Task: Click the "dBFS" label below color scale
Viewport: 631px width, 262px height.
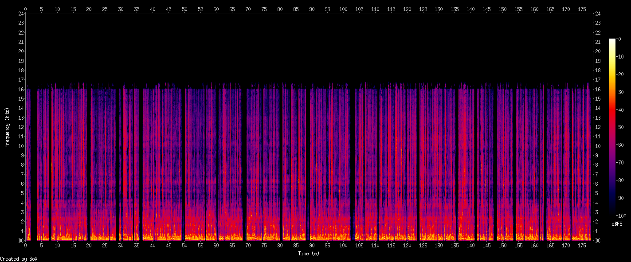Action: point(617,224)
